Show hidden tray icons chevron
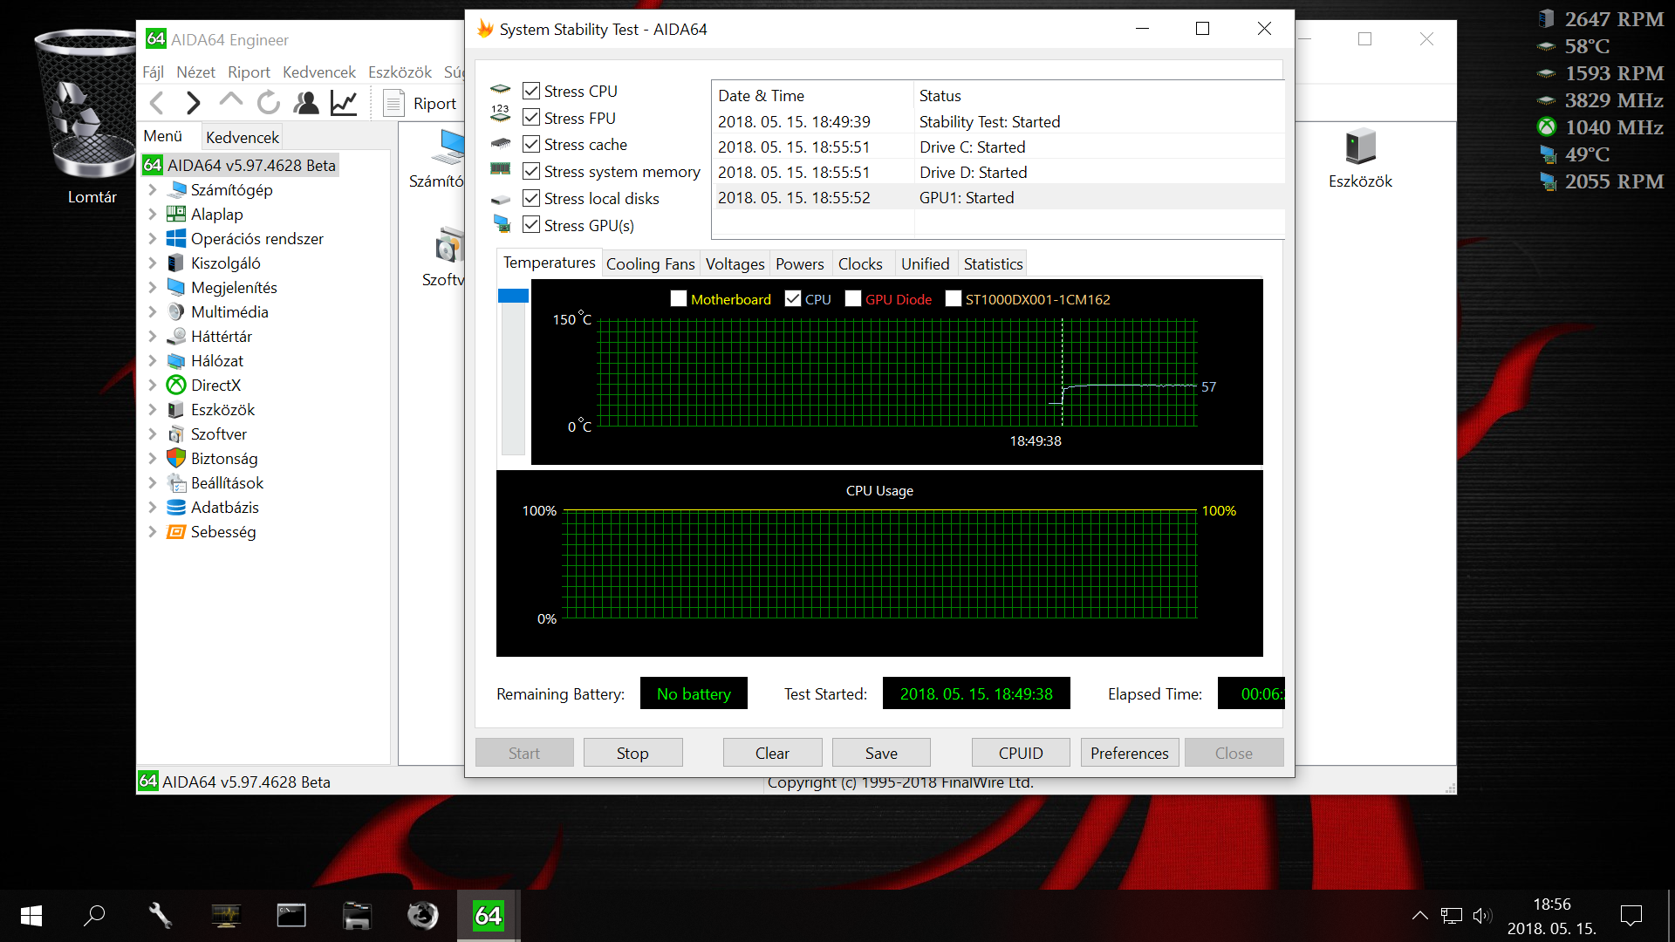 pos(1420,916)
